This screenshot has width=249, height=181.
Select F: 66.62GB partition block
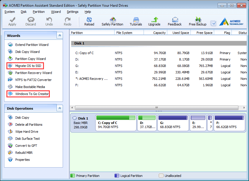coord(229,123)
